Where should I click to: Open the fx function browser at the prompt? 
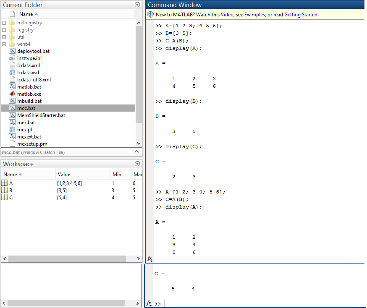(149, 303)
